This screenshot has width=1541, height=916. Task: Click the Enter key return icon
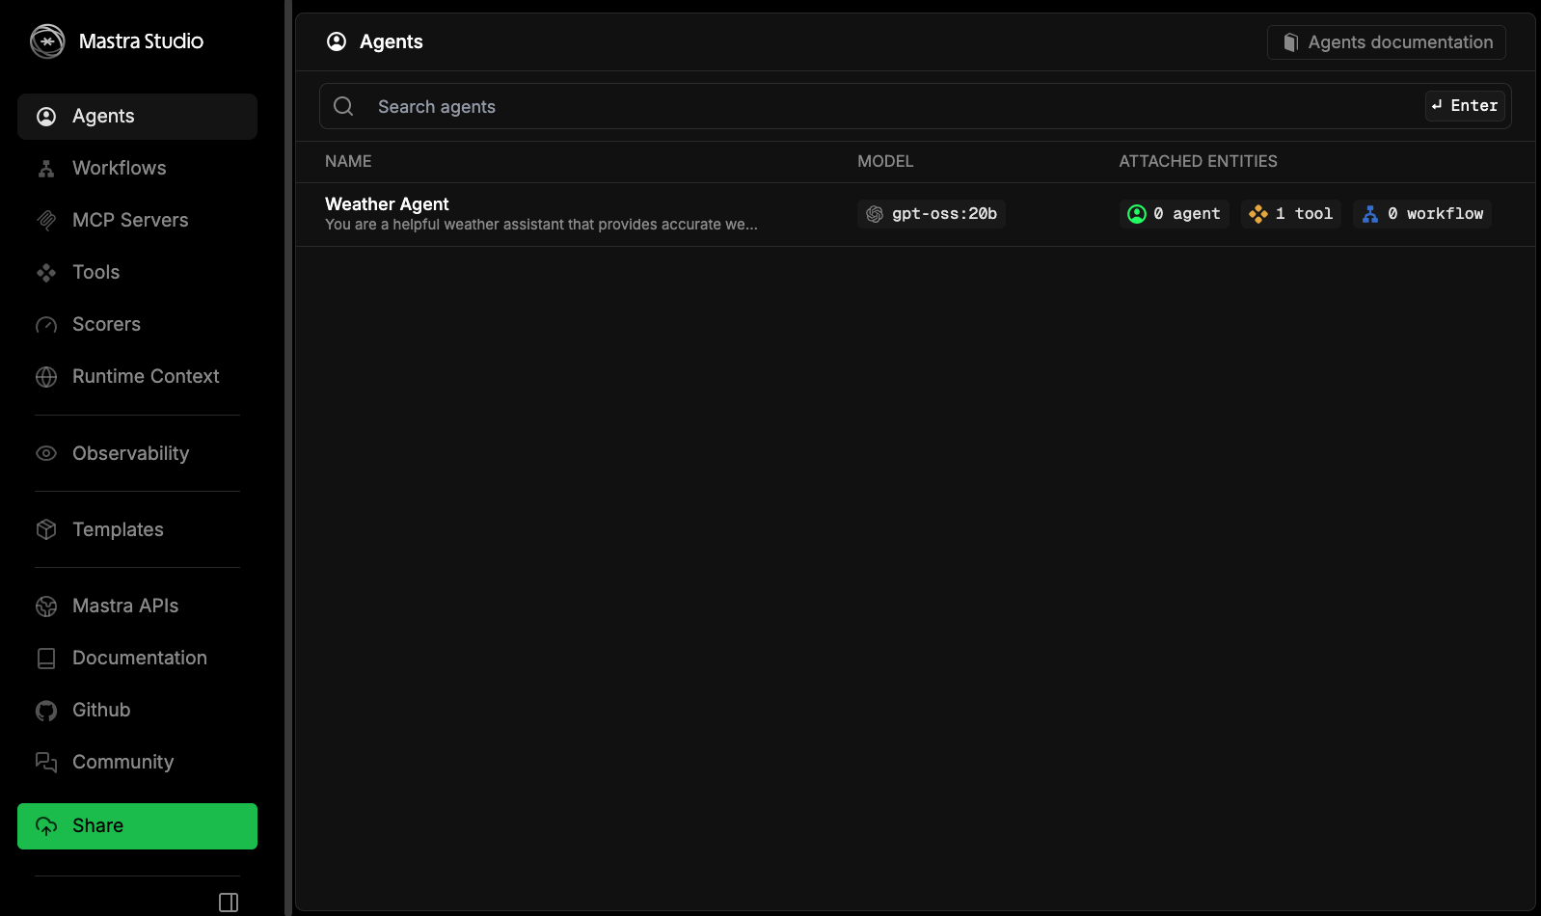pos(1437,105)
